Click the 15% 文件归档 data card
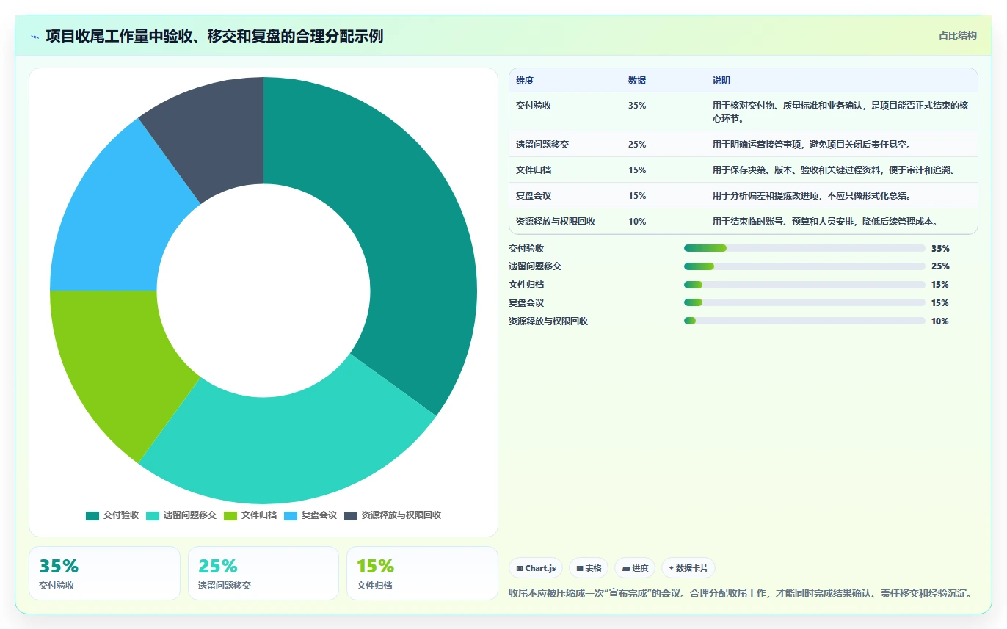This screenshot has width=1007, height=629. (422, 573)
